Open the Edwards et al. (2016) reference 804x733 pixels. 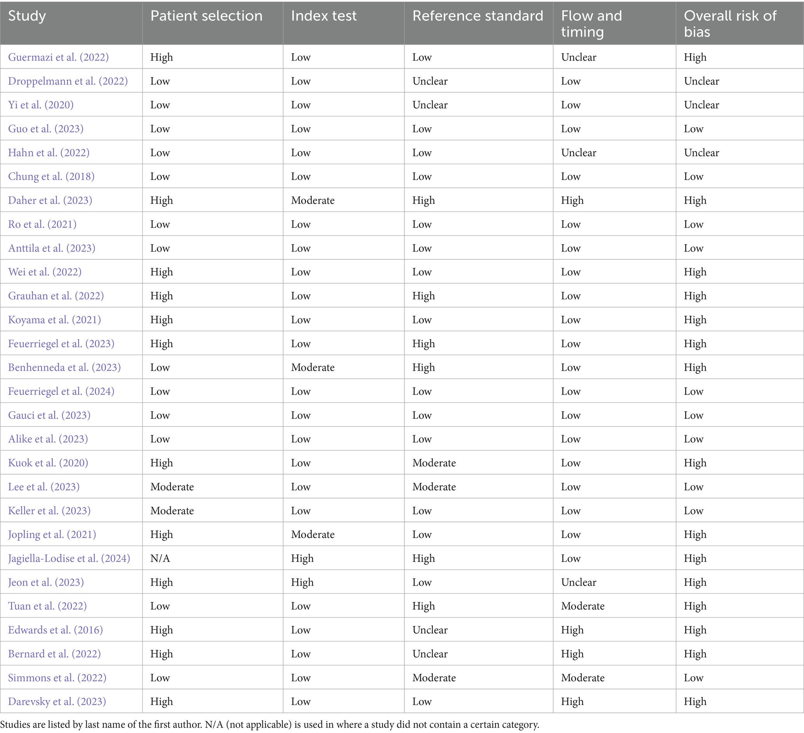pyautogui.click(x=56, y=630)
